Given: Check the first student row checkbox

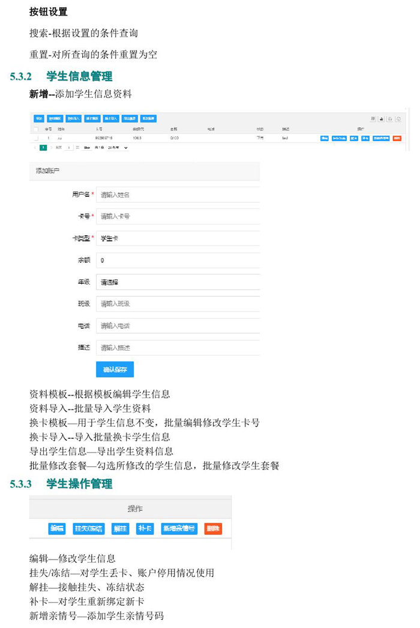Looking at the screenshot, I should pyautogui.click(x=36, y=138).
